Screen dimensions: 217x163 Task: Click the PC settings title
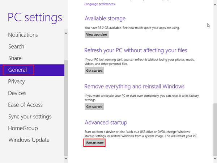tap(35, 18)
